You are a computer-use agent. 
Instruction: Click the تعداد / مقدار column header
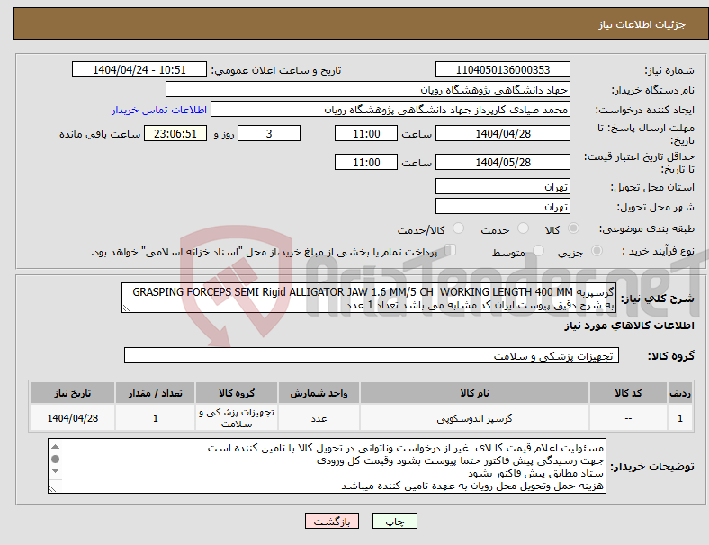155,393
